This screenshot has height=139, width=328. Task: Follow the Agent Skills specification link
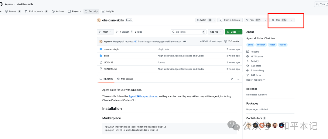click(143, 96)
